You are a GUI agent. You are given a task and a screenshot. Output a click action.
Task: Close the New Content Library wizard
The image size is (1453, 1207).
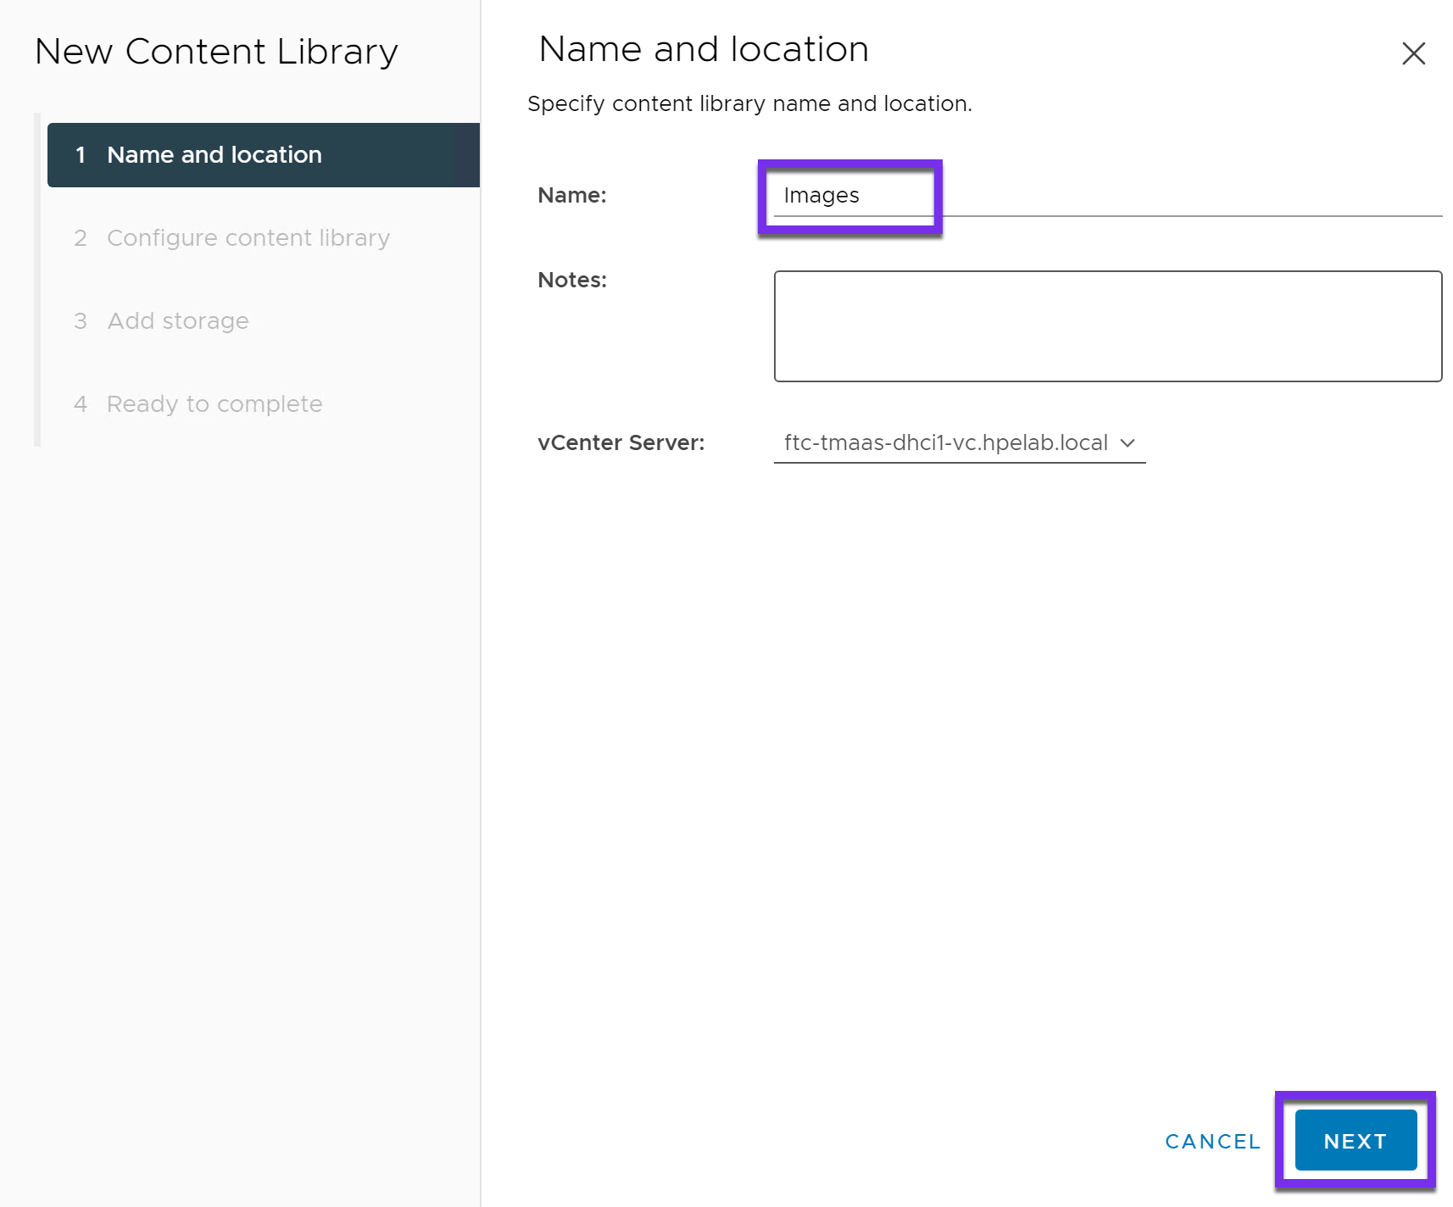coord(1412,53)
